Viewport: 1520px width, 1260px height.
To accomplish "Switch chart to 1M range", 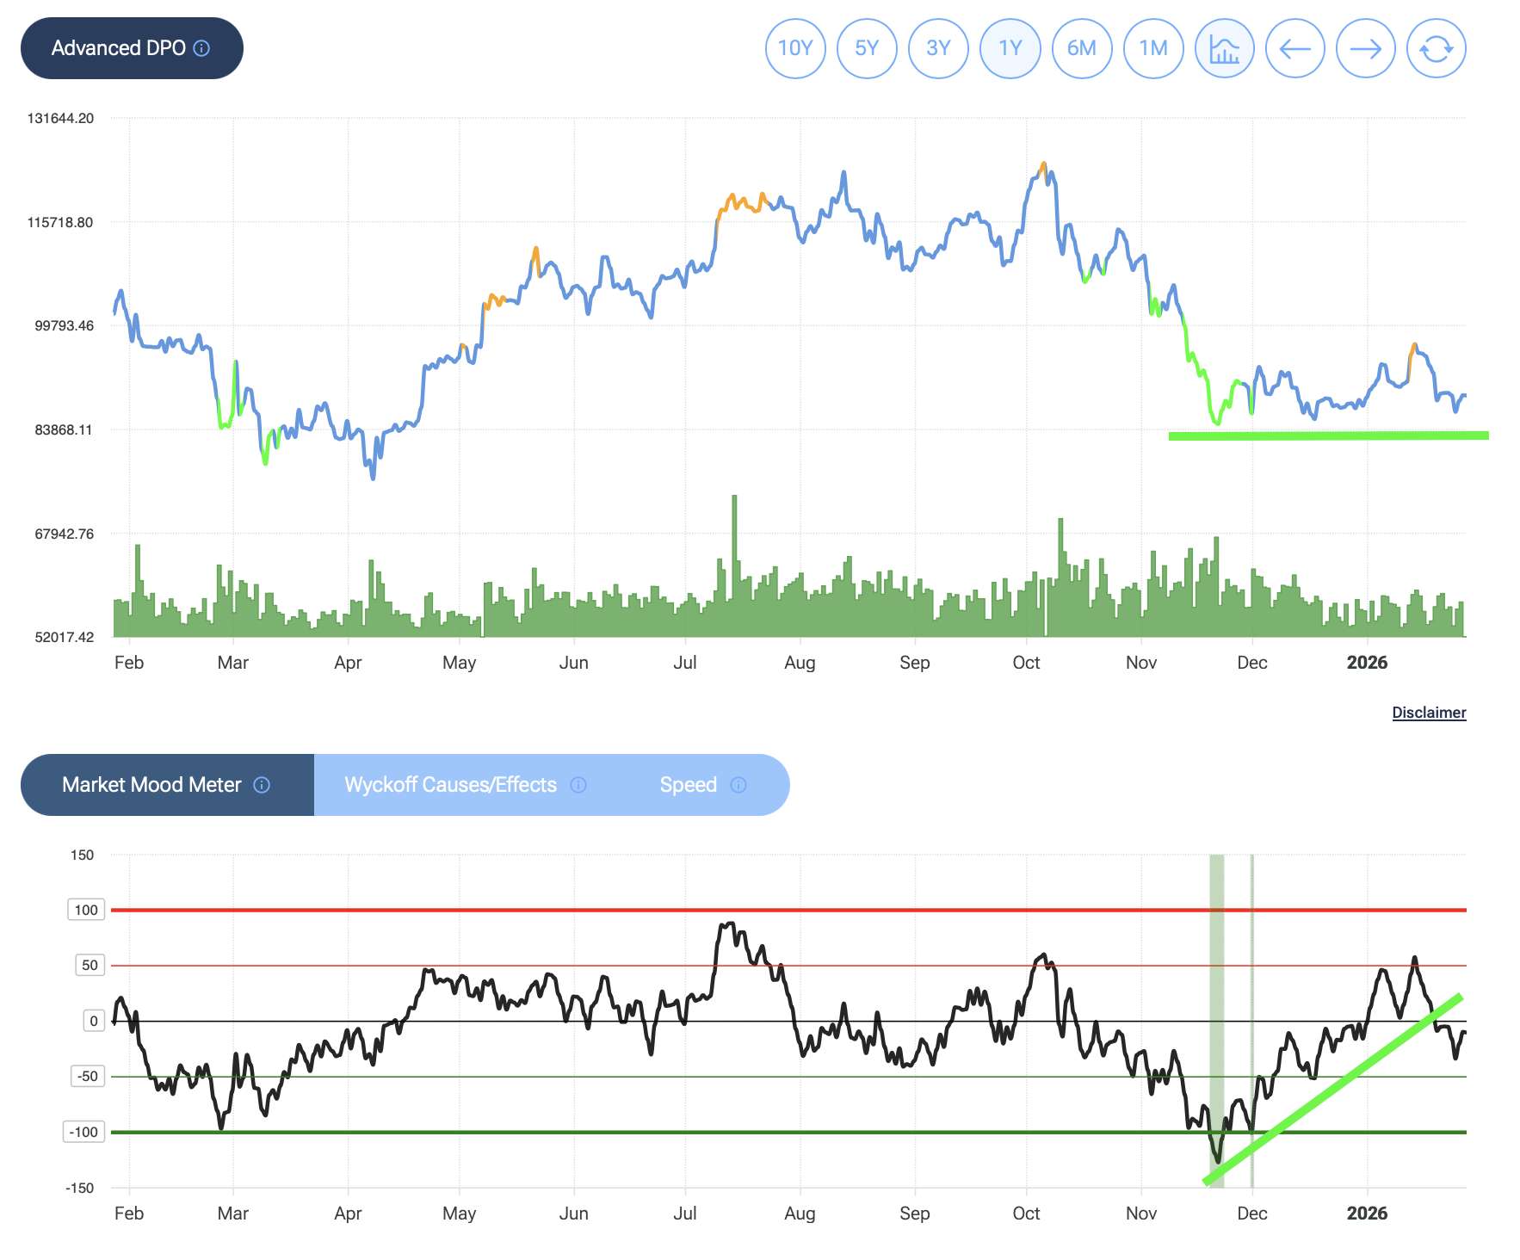I will [x=1153, y=49].
